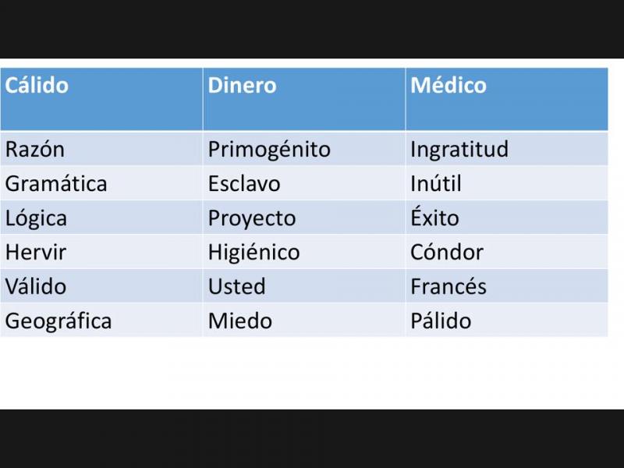Click the Inútil cell

coord(506,183)
